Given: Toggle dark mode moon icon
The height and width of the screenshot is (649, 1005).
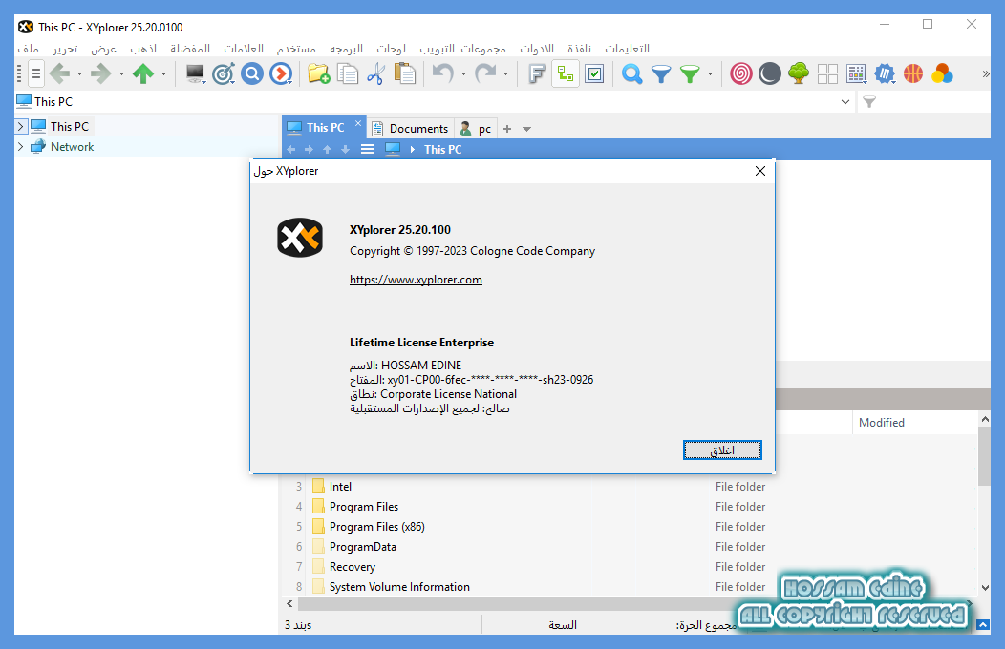Looking at the screenshot, I should pos(770,73).
